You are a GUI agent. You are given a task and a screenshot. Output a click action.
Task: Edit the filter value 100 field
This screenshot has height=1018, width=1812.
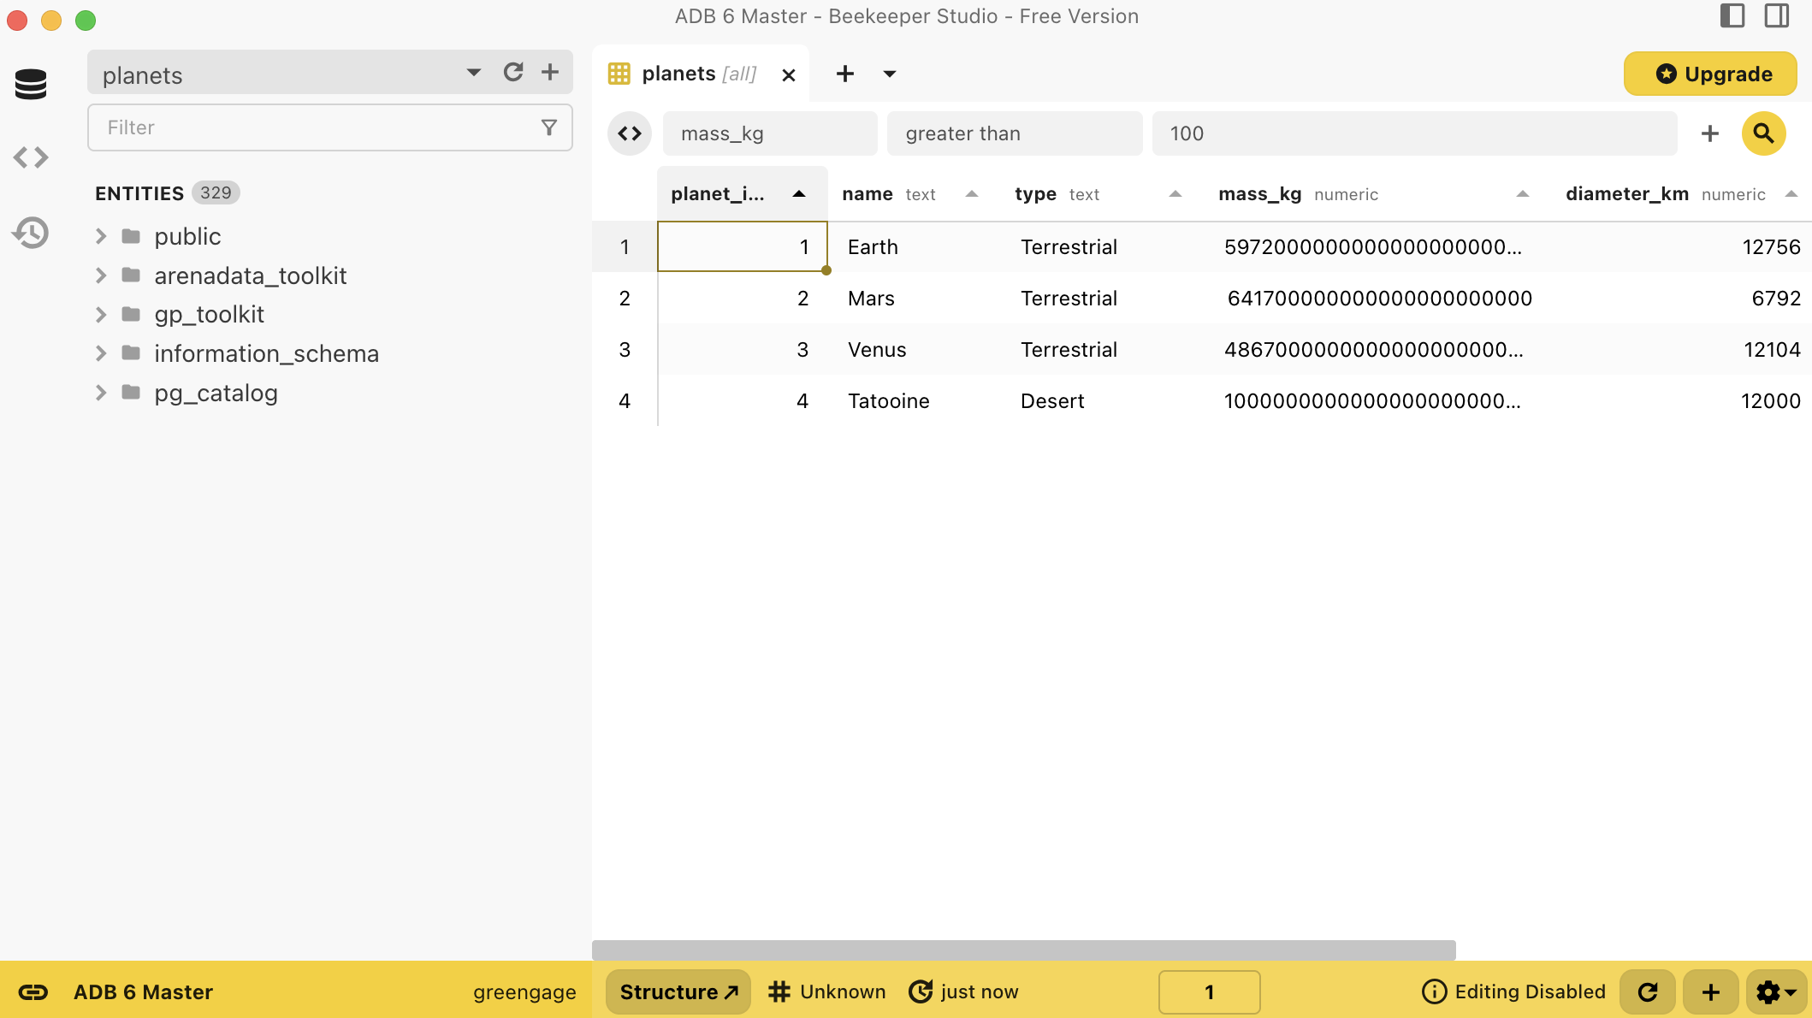point(1414,133)
